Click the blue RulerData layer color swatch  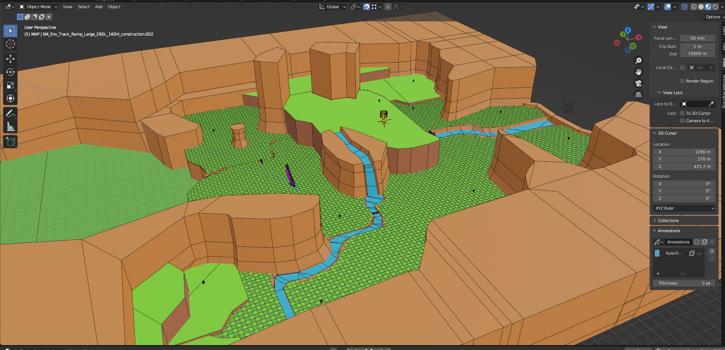tap(657, 253)
